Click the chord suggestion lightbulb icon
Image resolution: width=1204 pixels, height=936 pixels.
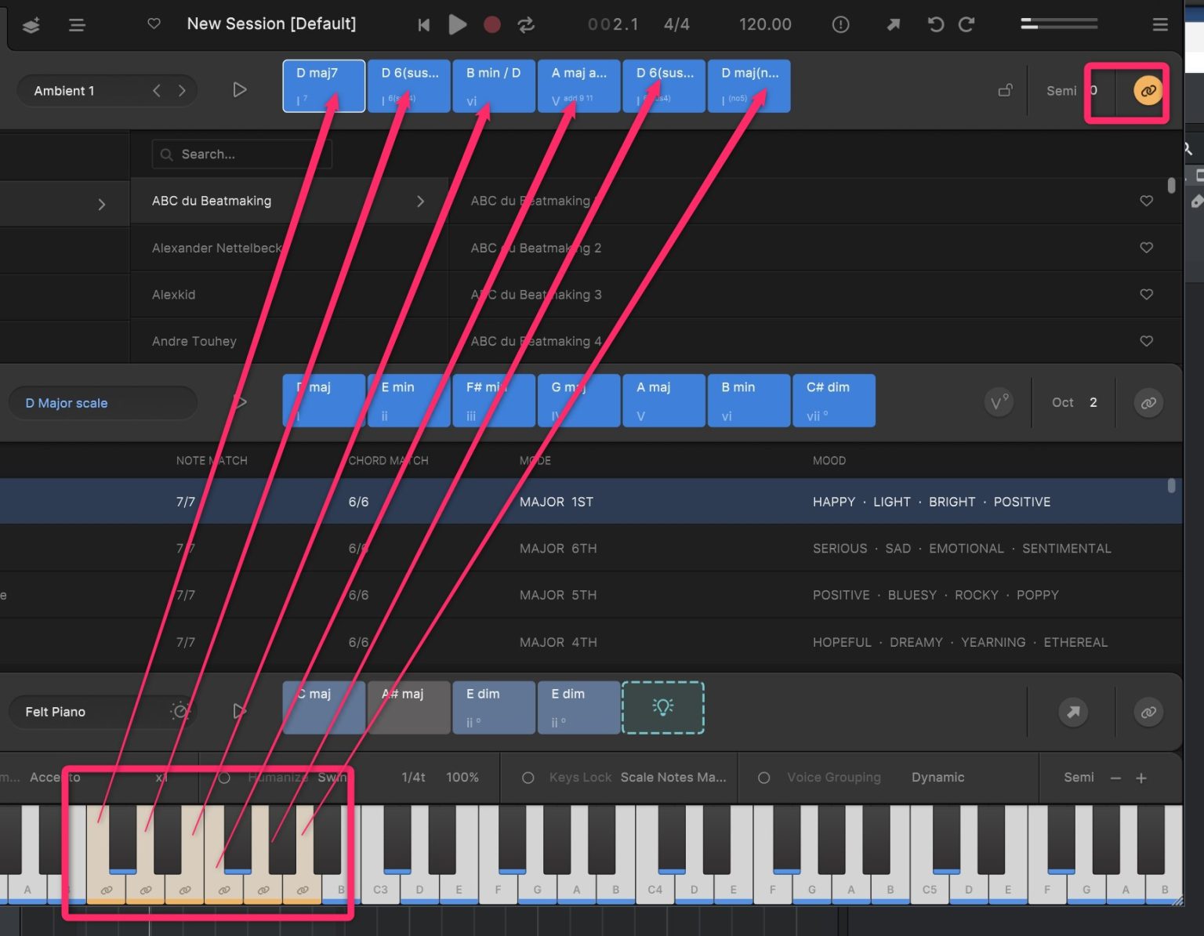(663, 707)
